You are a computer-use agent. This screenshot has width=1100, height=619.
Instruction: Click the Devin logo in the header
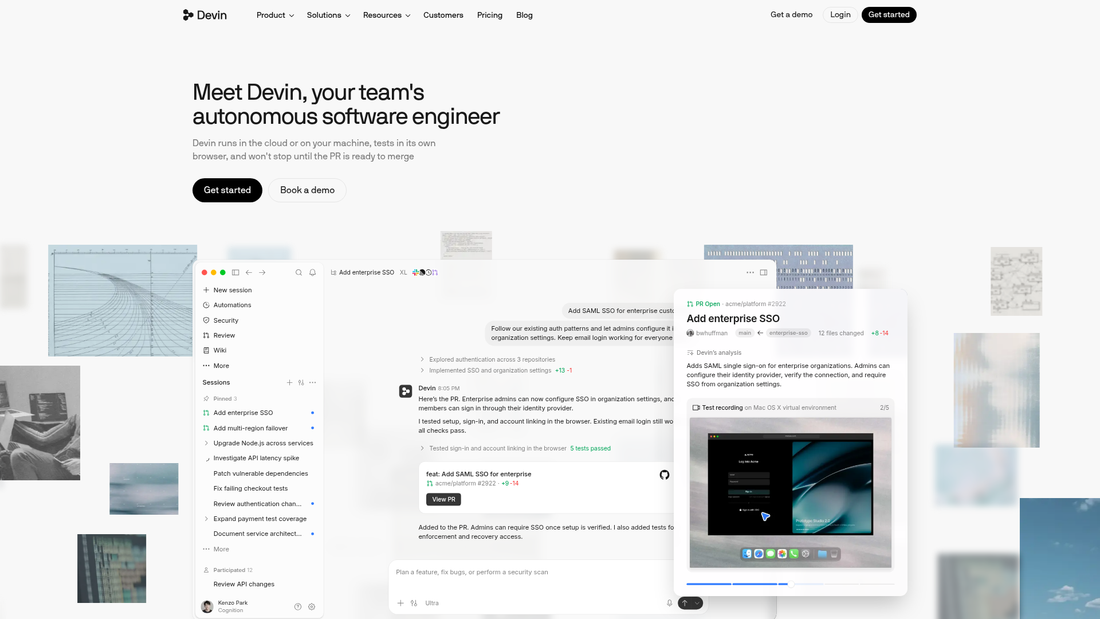(x=205, y=15)
